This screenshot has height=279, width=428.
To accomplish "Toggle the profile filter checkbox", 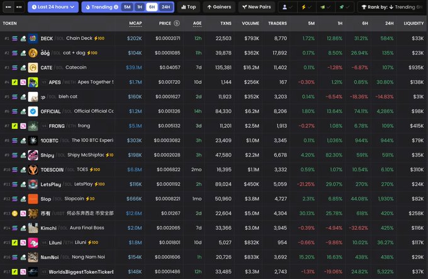I will (288, 8).
